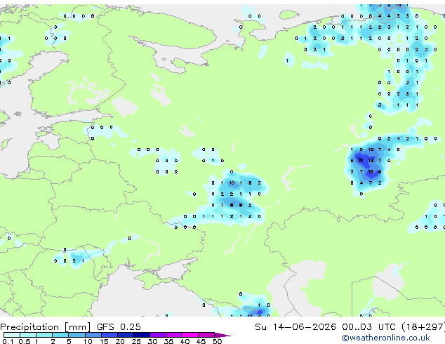Click the over-50 mm arrow tip of legend

[x=222, y=335]
